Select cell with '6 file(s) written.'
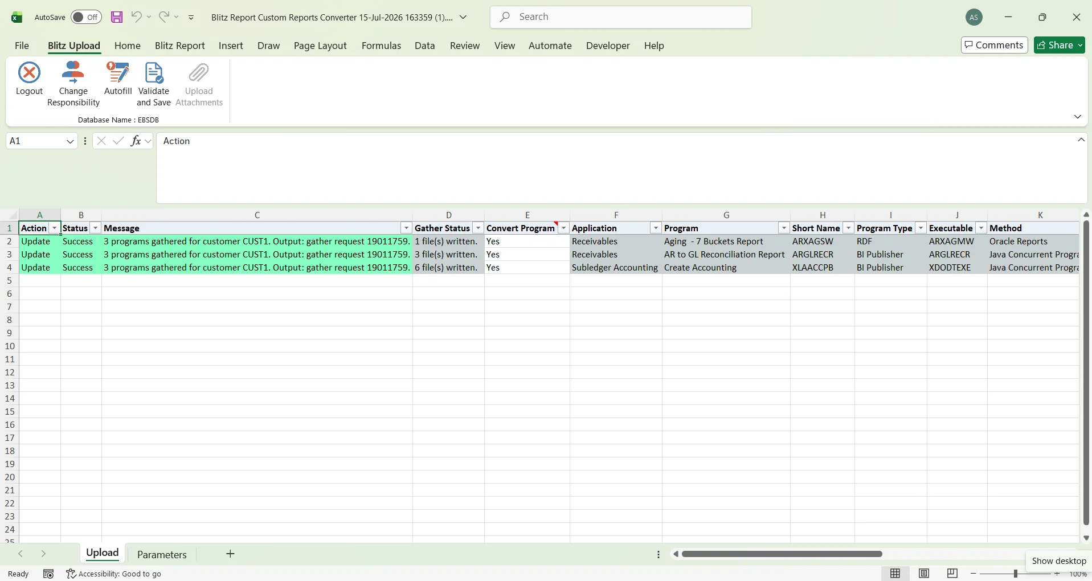Screen dimensions: 1092x581 click(449, 268)
